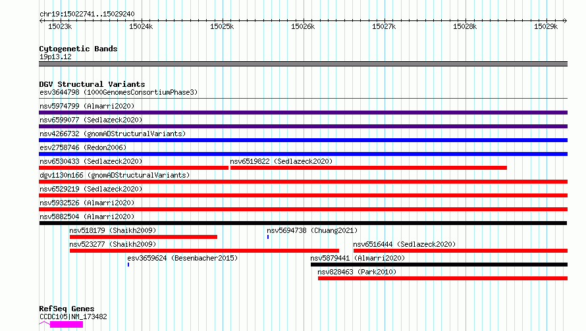The width and height of the screenshot is (586, 331).
Task: Click nsv5879441 (Almarri2020) label
Action: click(358, 258)
